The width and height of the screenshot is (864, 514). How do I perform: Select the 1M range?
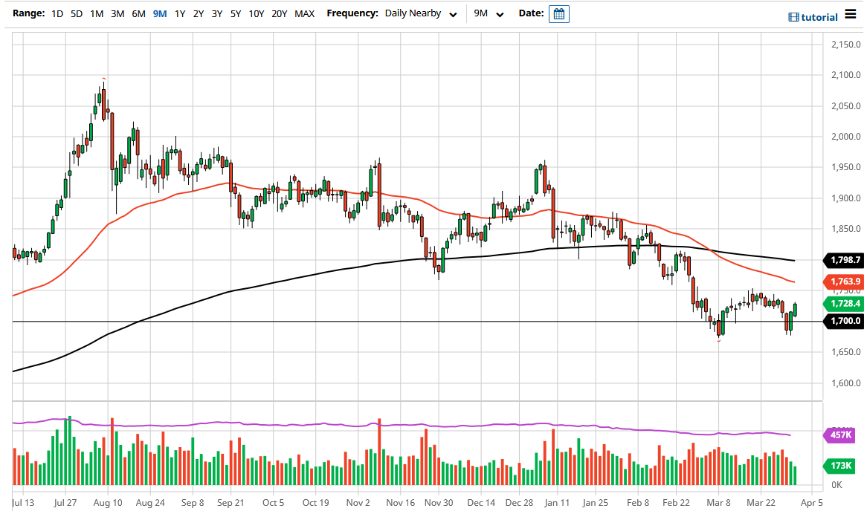97,14
